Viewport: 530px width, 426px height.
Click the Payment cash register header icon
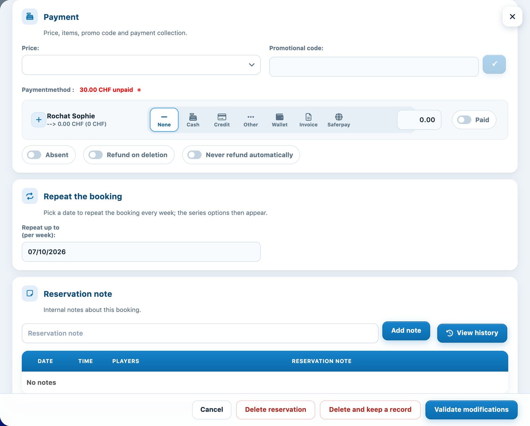pyautogui.click(x=30, y=17)
